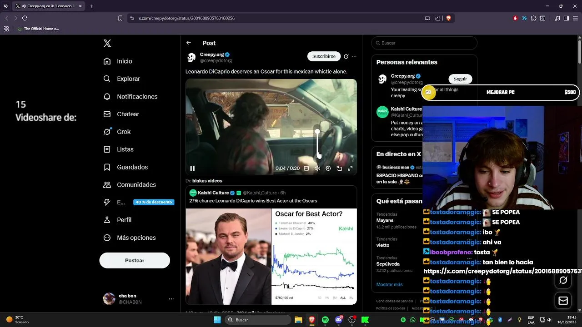This screenshot has height=327, width=582.
Task: Toggle closed captions on the video
Action: point(306,168)
